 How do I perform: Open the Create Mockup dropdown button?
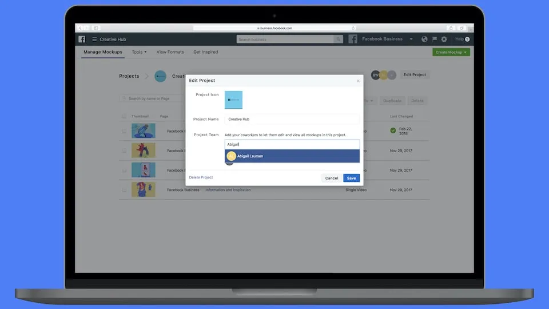(451, 52)
